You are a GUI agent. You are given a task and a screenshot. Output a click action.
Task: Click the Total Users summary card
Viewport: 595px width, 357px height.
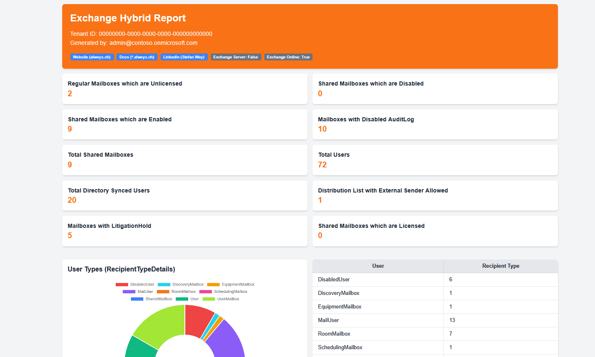(435, 160)
